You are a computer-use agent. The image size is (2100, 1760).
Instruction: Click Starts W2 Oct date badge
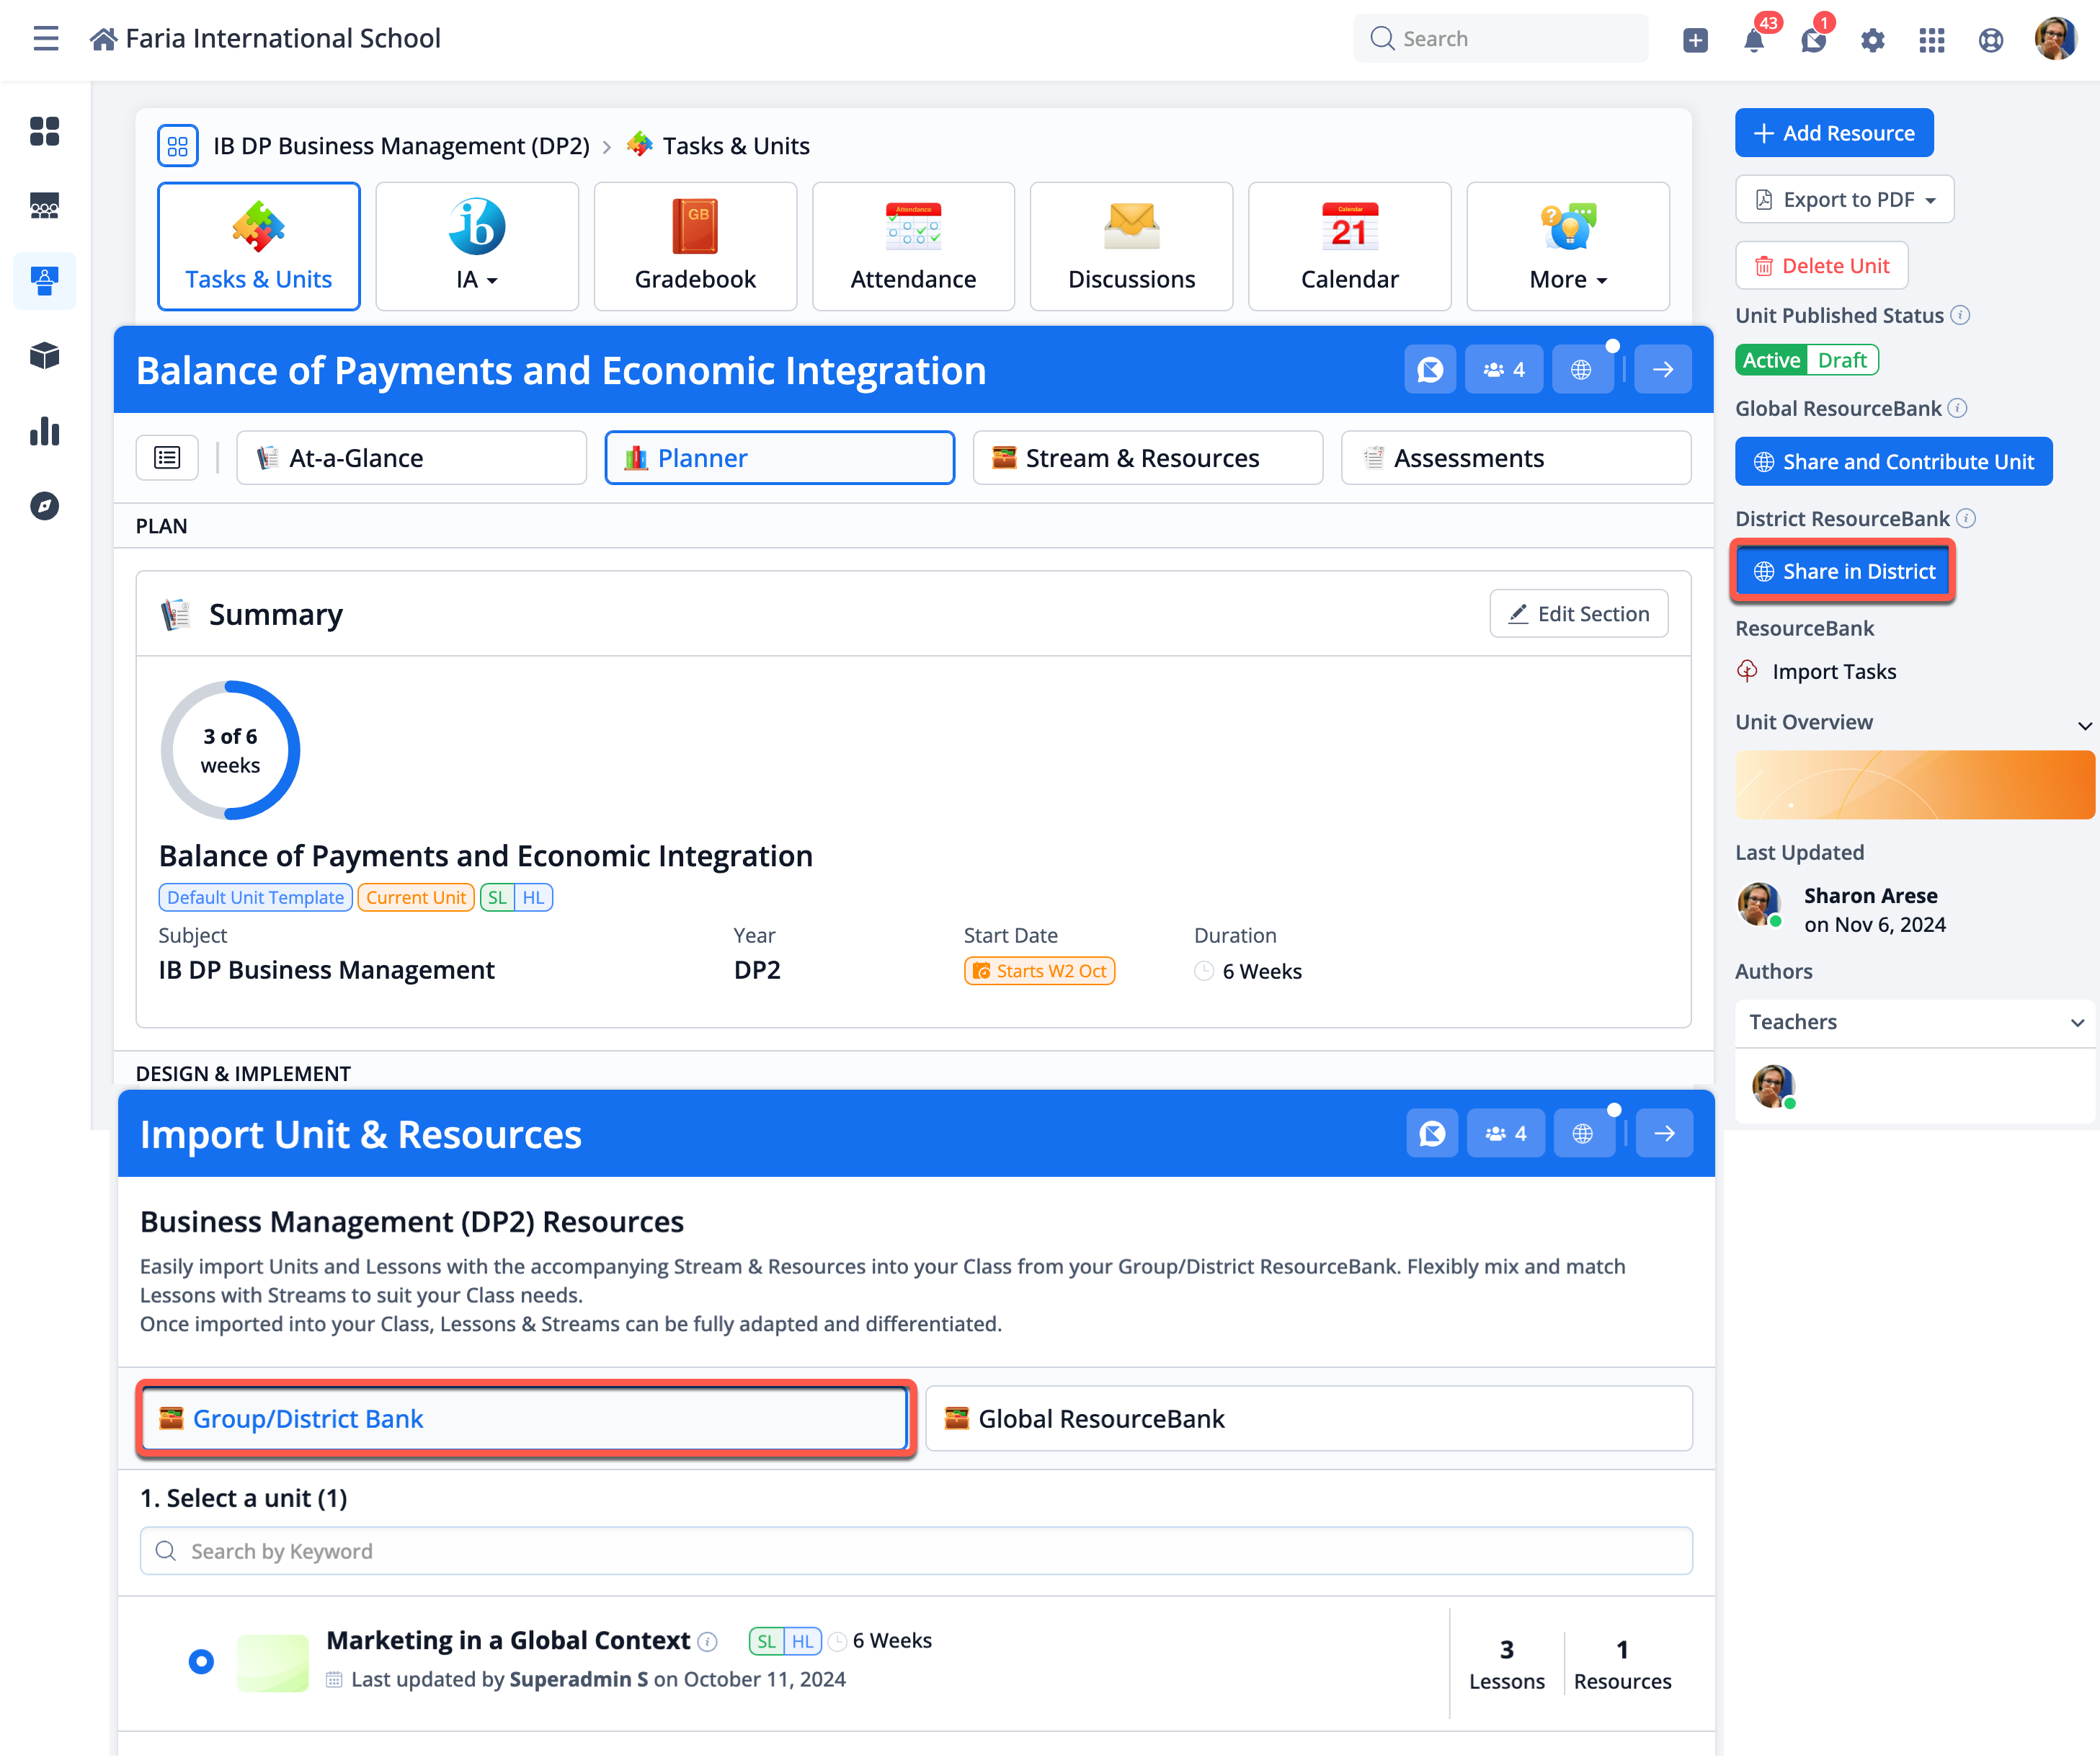(x=1040, y=971)
